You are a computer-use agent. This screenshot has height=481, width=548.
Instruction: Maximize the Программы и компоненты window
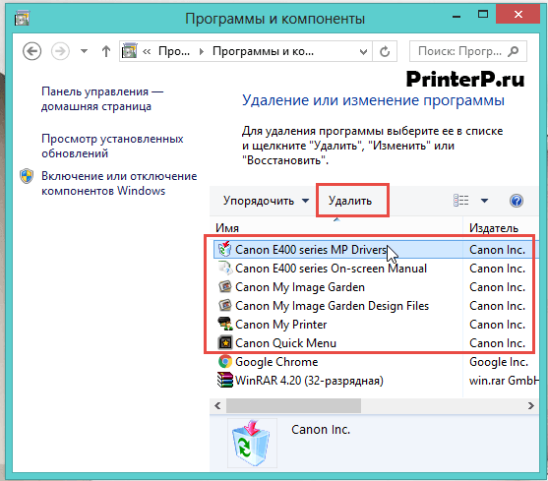483,15
